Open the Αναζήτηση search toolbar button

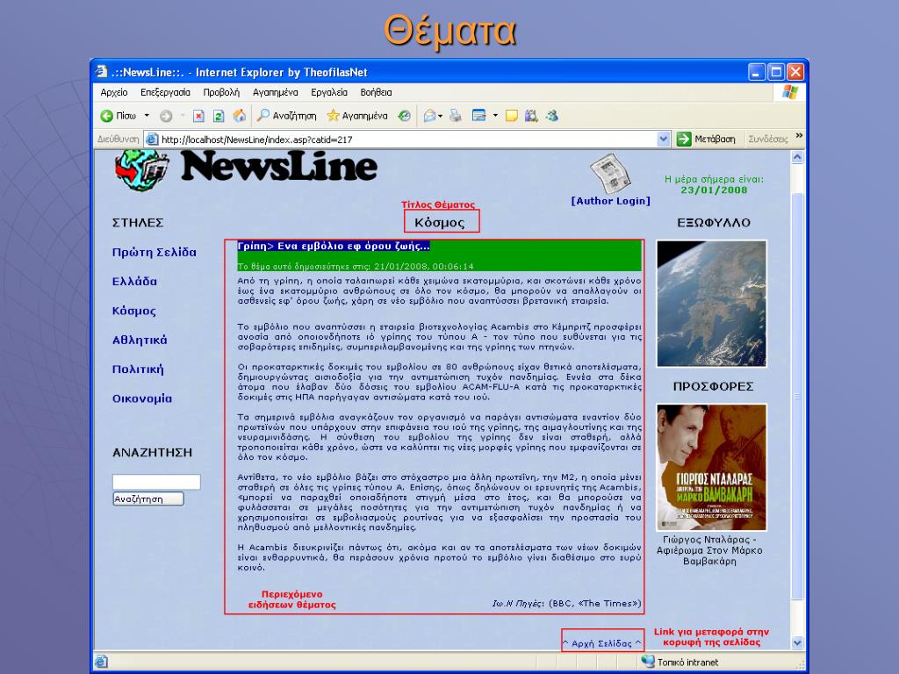pyautogui.click(x=287, y=116)
